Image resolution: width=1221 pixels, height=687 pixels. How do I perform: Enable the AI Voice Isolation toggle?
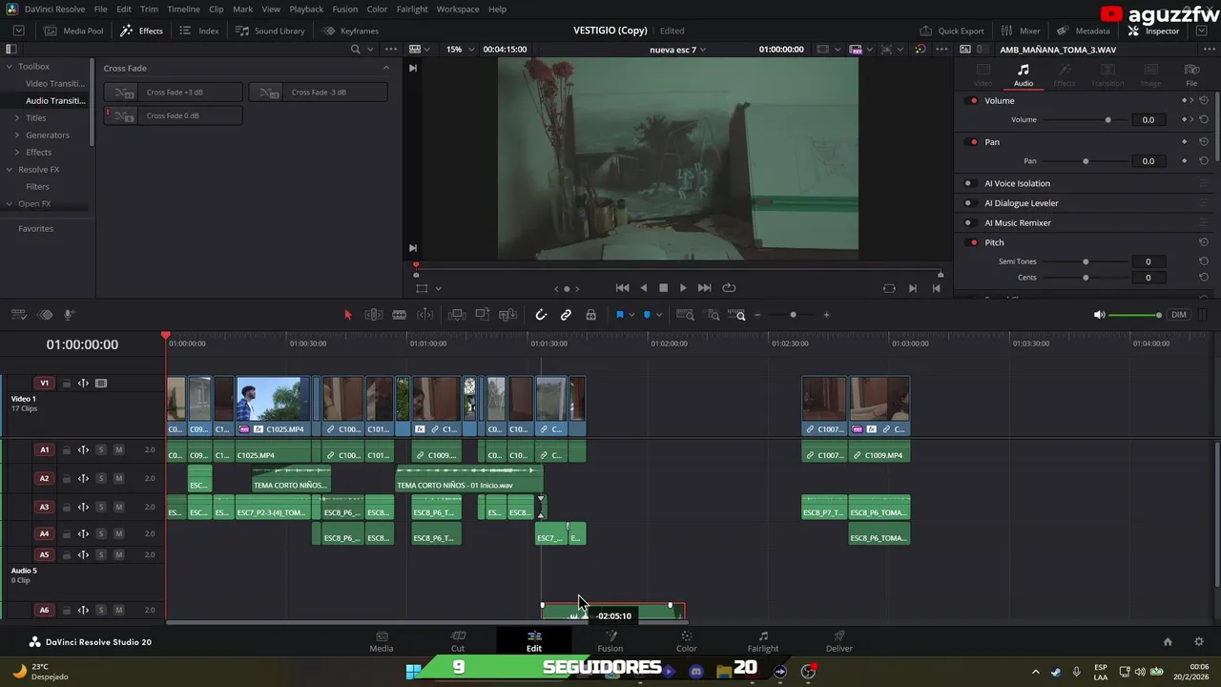[x=968, y=183]
